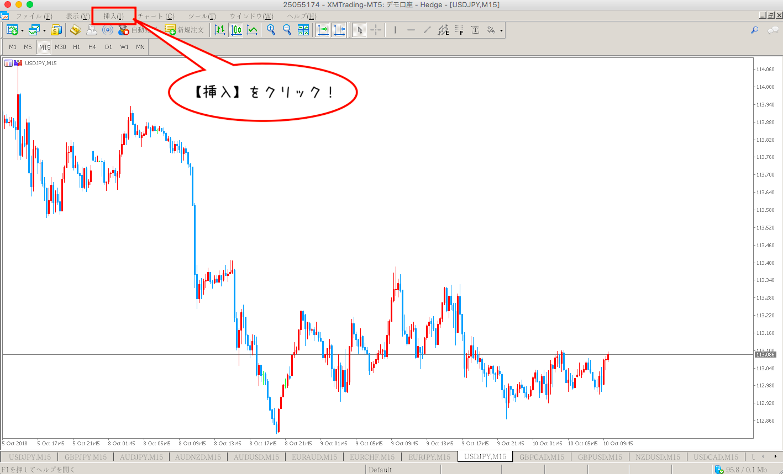This screenshot has width=783, height=474.
Task: Open the graphical objects dropdown arrow
Action: click(501, 30)
